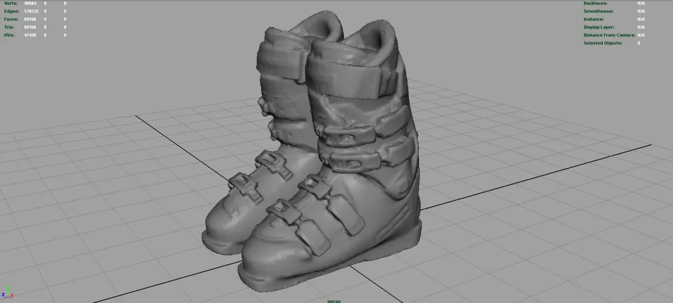The image size is (673, 303).
Task: Click the 'Backfaces:' label
Action: 596,3
